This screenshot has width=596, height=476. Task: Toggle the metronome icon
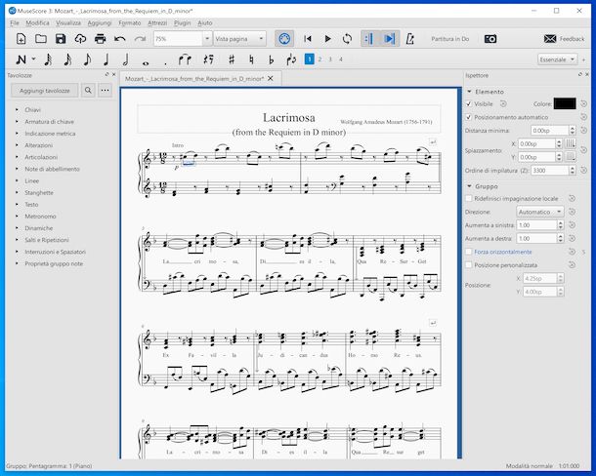pyautogui.click(x=409, y=39)
